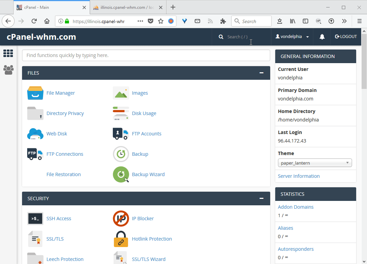Screen dimensions: 367x264
Task: Open the File Manager icon
Action: pyautogui.click(x=35, y=93)
